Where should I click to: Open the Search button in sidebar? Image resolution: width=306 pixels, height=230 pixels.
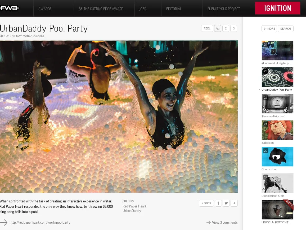pyautogui.click(x=286, y=29)
